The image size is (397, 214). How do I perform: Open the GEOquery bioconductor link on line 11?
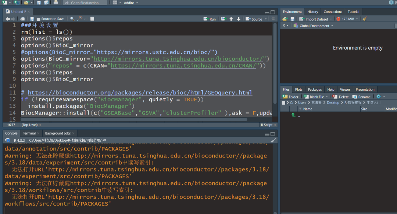[140, 93]
